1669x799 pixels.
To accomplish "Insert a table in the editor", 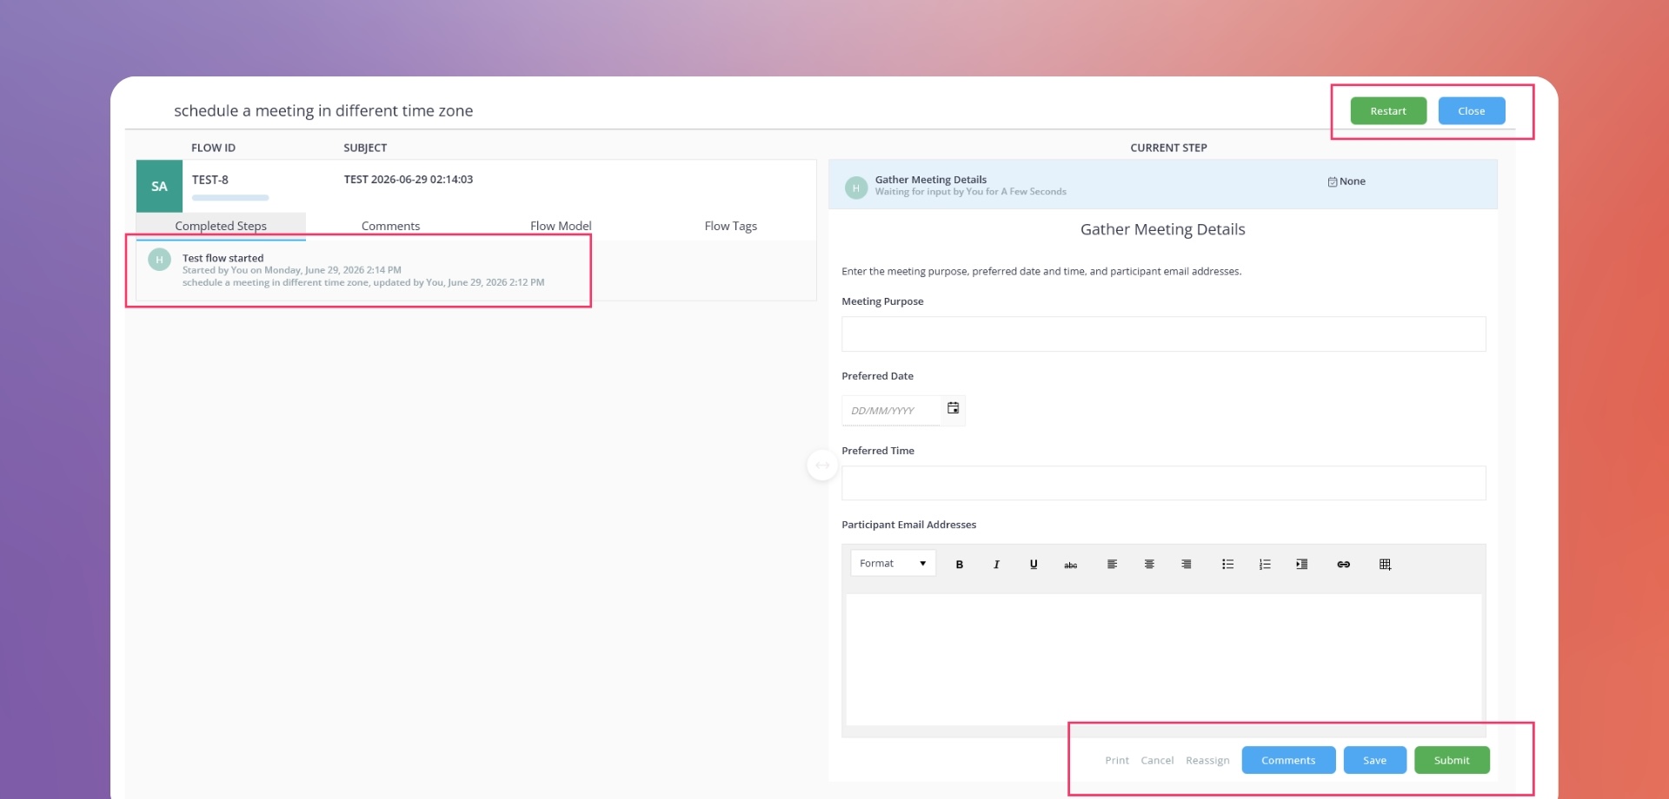I will [x=1386, y=565].
